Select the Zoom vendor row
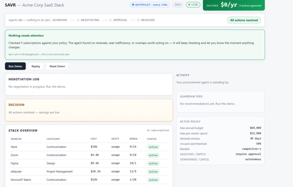The image size is (293, 187). 89,155
